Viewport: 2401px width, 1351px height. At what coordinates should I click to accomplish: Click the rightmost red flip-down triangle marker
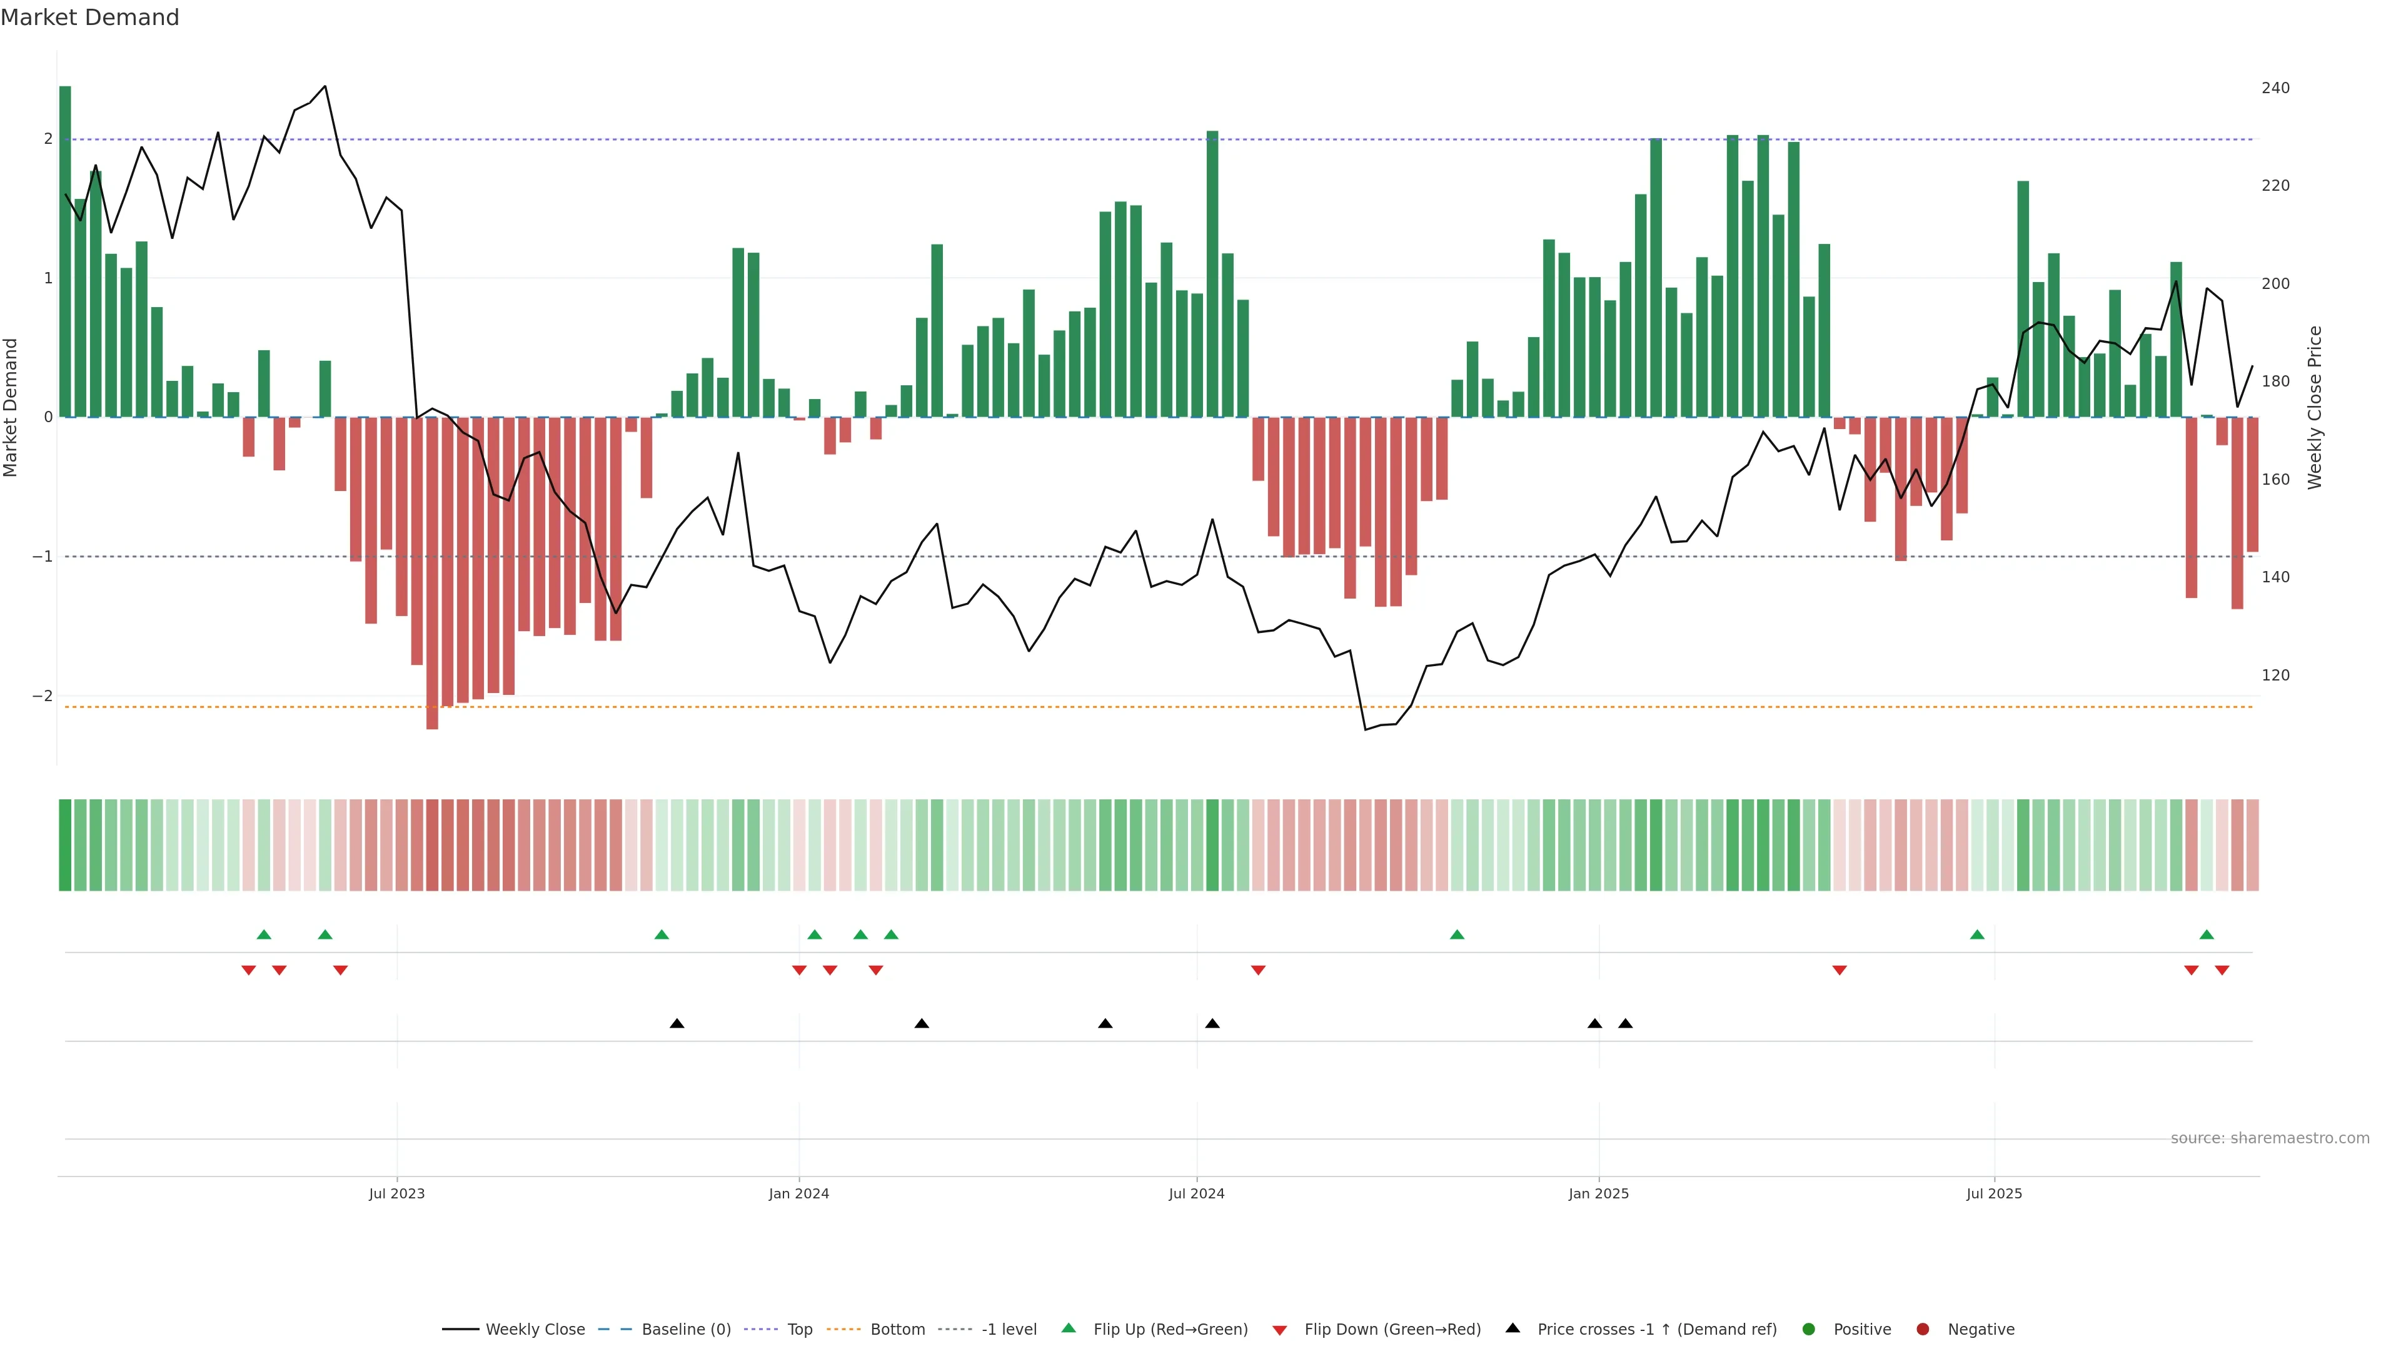coord(2222,971)
